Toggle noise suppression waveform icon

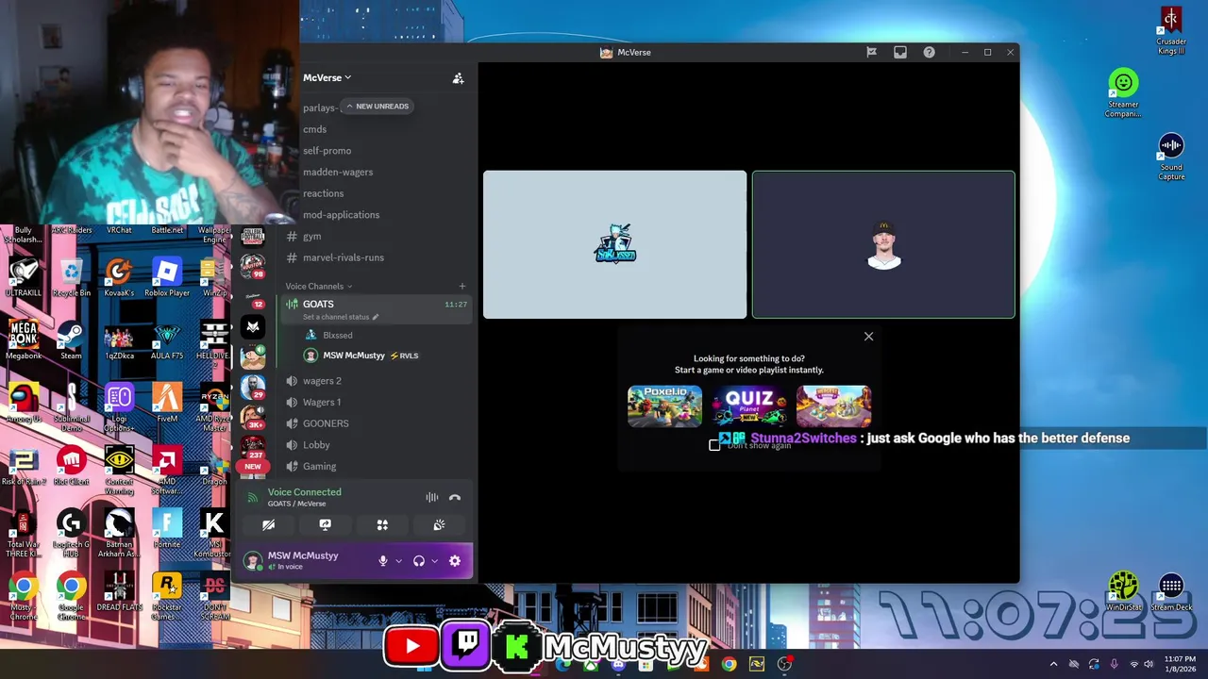431,497
